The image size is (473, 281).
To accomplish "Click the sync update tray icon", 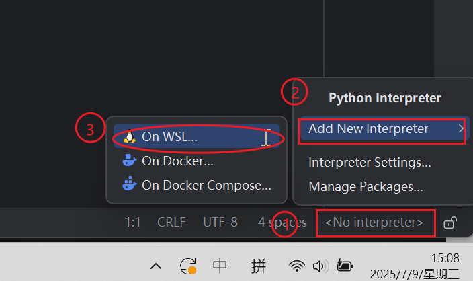I will (x=187, y=266).
